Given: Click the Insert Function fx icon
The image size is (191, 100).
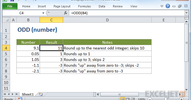Looking at the screenshot, I should pos(66,13).
